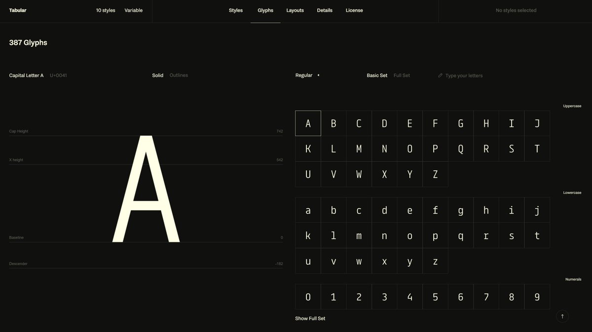
Task: Select uppercase glyph B
Action: pos(333,123)
